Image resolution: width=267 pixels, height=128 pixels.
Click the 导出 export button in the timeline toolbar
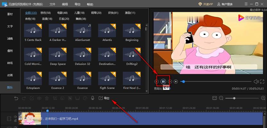click(104, 98)
